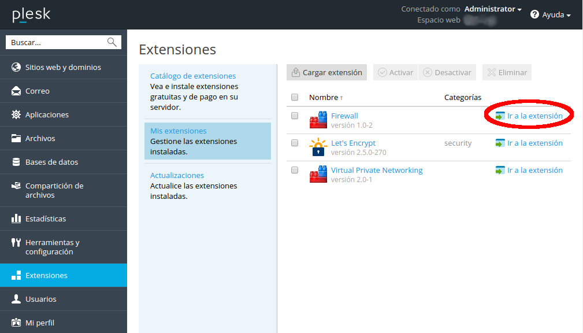Click the Estadísticas bar chart icon
This screenshot has height=333, width=583.
pos(16,219)
